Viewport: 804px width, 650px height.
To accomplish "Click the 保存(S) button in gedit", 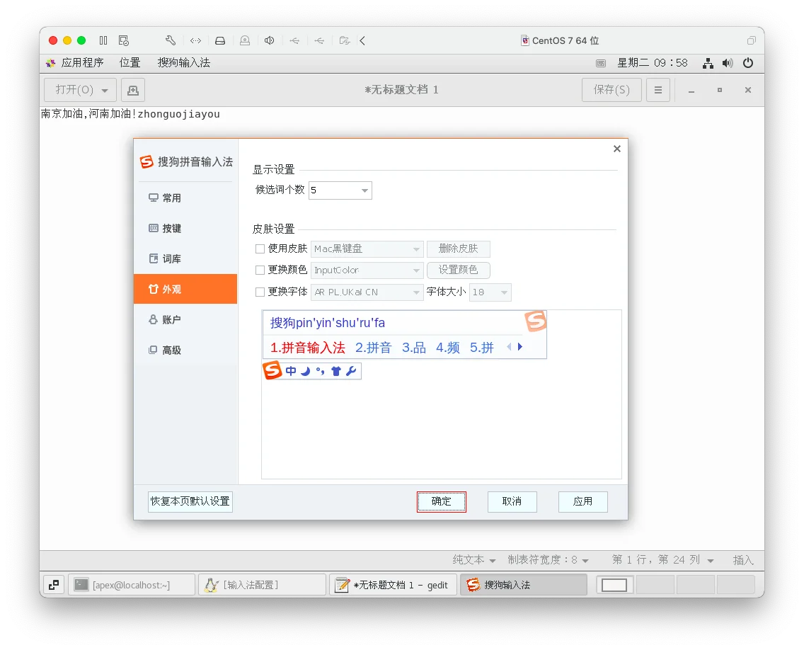I will pos(611,91).
